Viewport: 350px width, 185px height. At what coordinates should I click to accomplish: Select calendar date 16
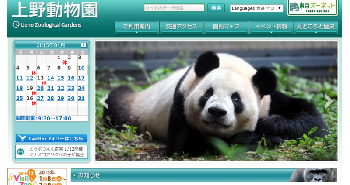71,78
